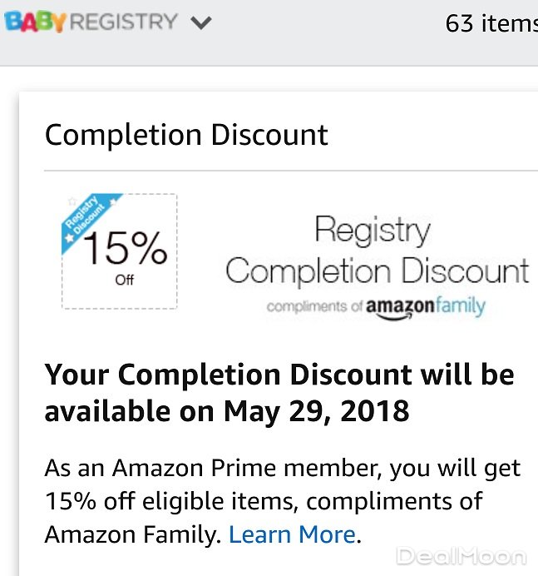The height and width of the screenshot is (576, 538).
Task: Click the DealMoon watermark
Action: (460, 556)
